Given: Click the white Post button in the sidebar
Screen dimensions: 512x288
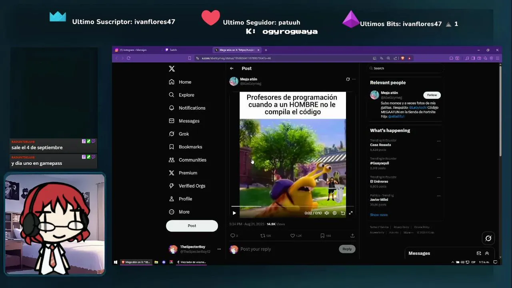Looking at the screenshot, I should click(x=192, y=226).
